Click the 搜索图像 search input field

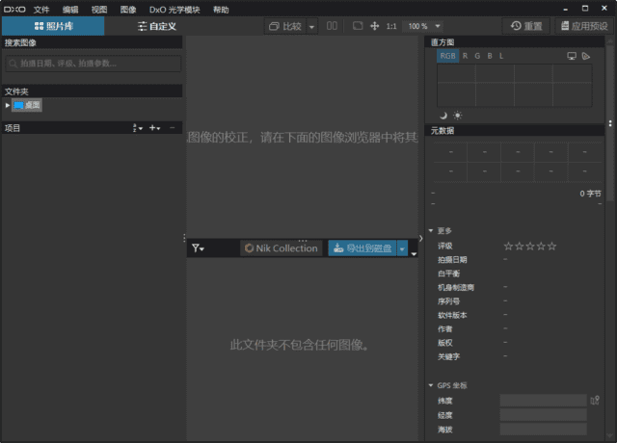(x=93, y=64)
